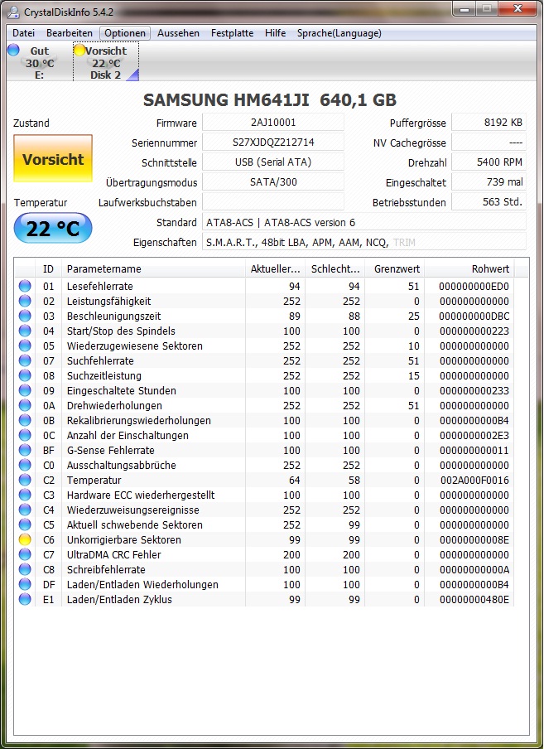Screen dimensions: 544x749
Task: Click the Eingeschaltet value 739 mal
Action: click(x=489, y=182)
